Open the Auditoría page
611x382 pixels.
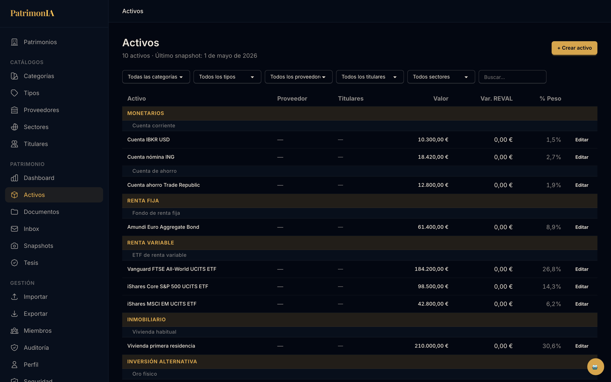click(x=54, y=348)
